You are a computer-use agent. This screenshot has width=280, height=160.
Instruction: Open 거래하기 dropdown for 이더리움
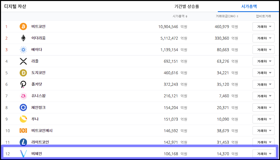(263, 38)
